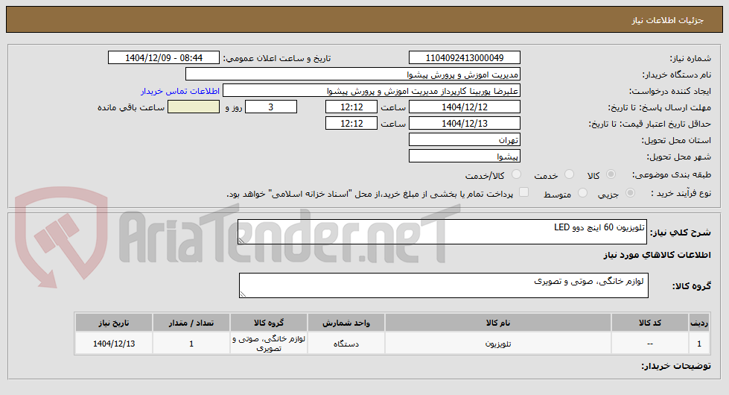Click the need number field 1104092413000049
729x395 pixels.
click(x=465, y=57)
